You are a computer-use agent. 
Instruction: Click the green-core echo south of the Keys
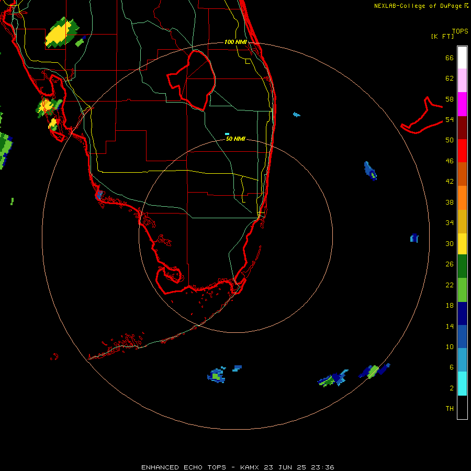tap(216, 375)
